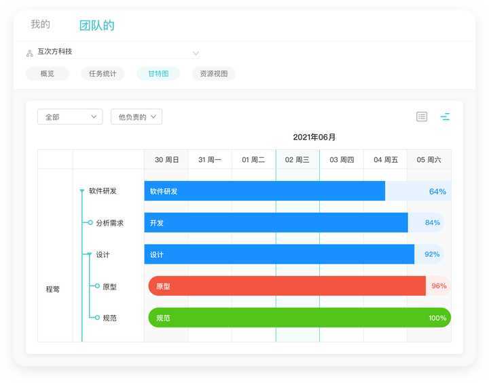Open the 全部 filter dropdown
The width and height of the screenshot is (489, 383).
(x=70, y=117)
